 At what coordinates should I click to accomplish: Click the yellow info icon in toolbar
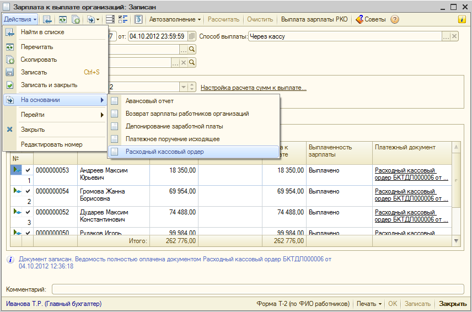coord(462,19)
